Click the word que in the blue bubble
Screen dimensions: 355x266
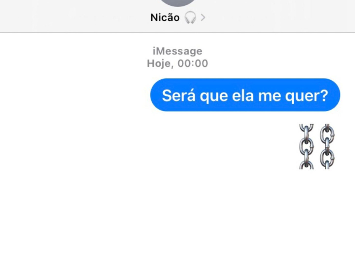pos(214,96)
